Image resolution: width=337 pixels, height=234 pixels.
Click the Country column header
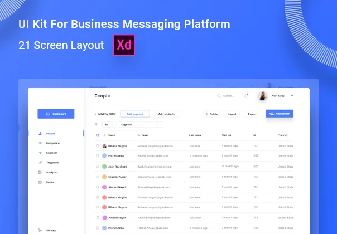point(283,135)
